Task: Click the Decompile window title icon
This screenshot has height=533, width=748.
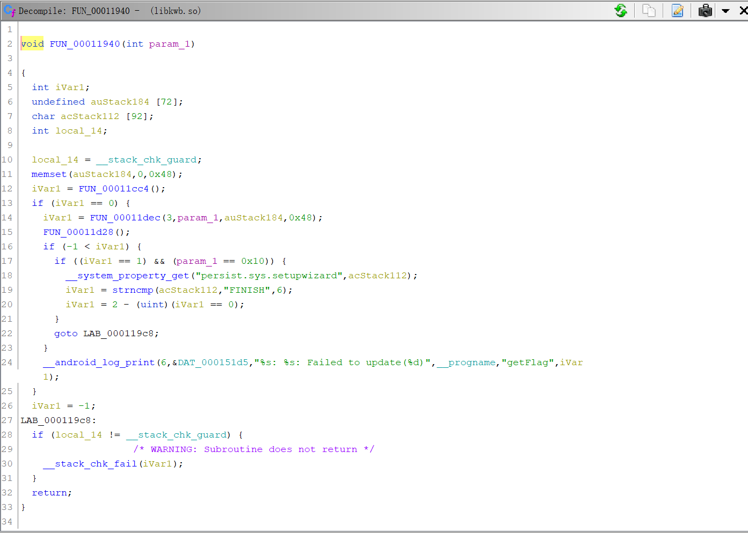Action: coord(9,11)
